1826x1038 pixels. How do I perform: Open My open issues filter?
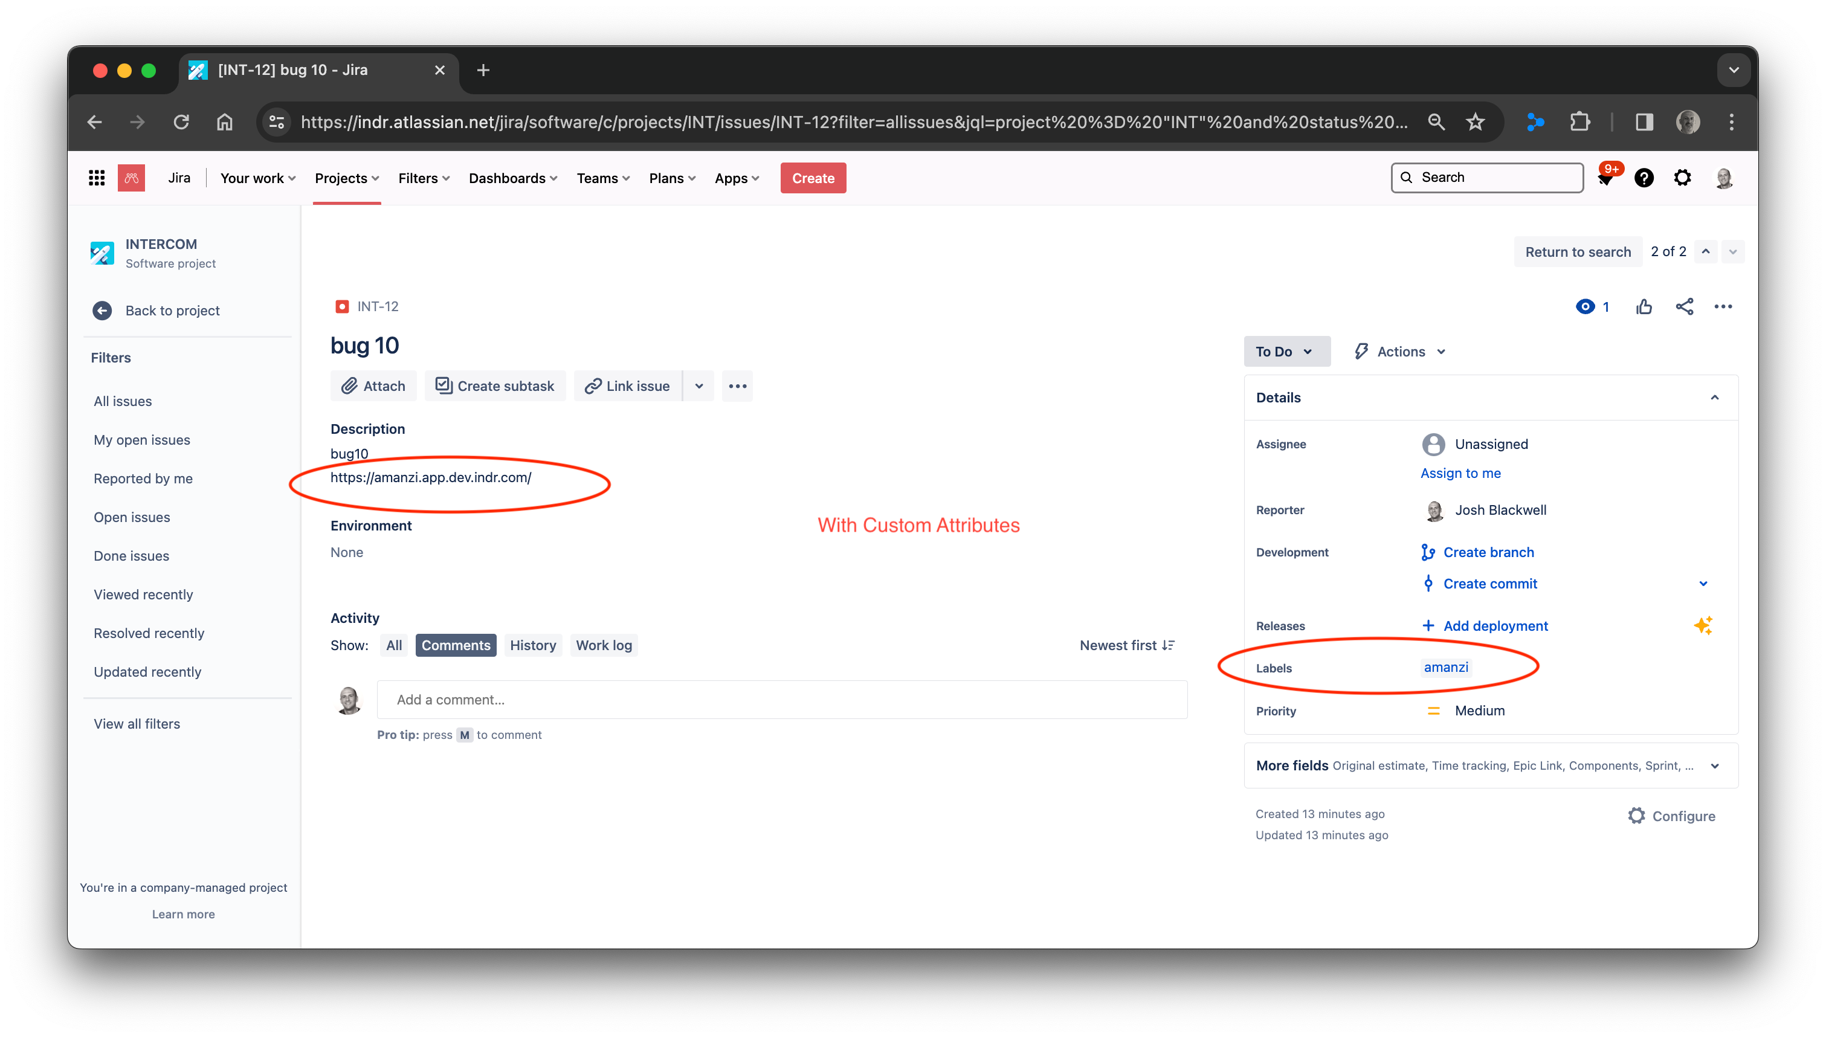(142, 440)
